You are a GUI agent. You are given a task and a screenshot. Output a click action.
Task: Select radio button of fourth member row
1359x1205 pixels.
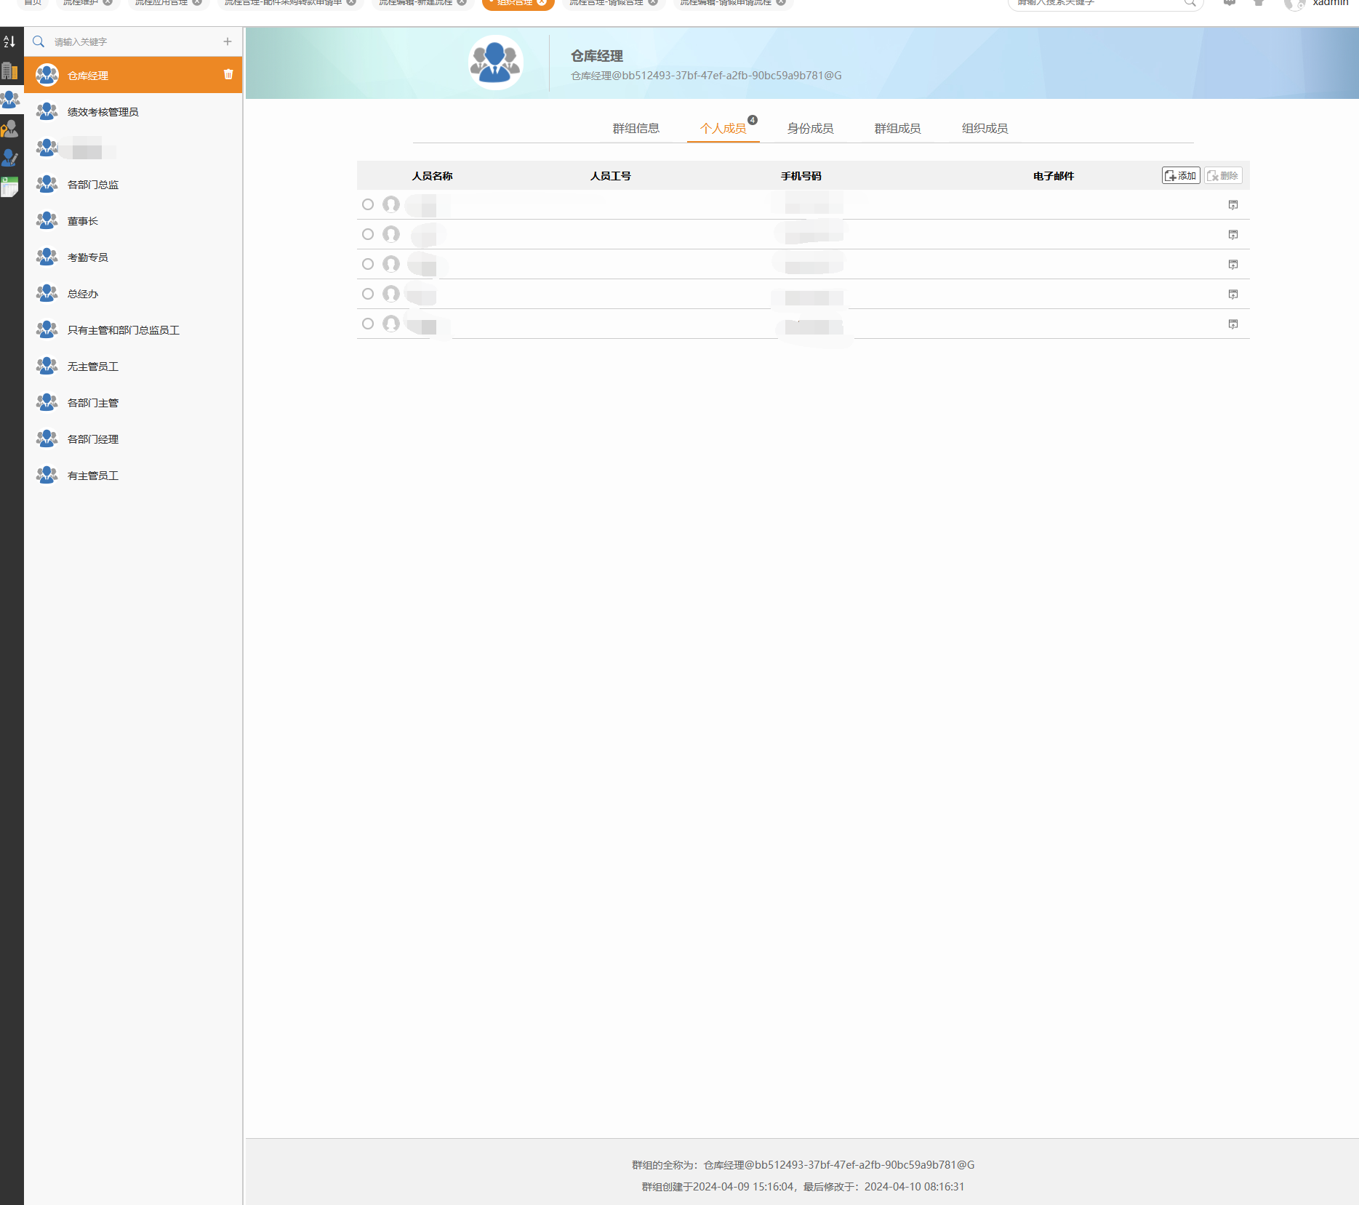pos(368,294)
